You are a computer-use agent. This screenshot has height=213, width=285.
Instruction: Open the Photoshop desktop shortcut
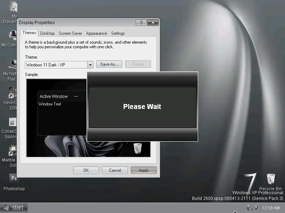14,178
